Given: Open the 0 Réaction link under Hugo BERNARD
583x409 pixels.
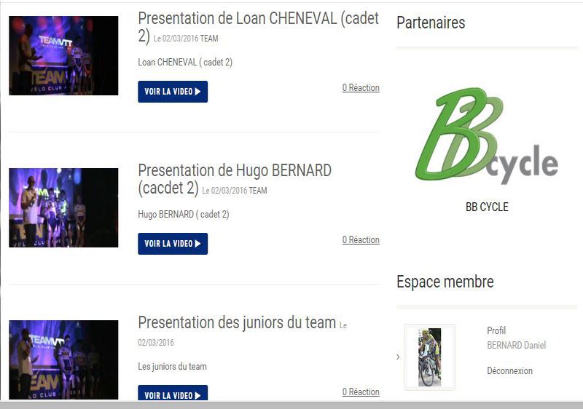Looking at the screenshot, I should pyautogui.click(x=361, y=239).
